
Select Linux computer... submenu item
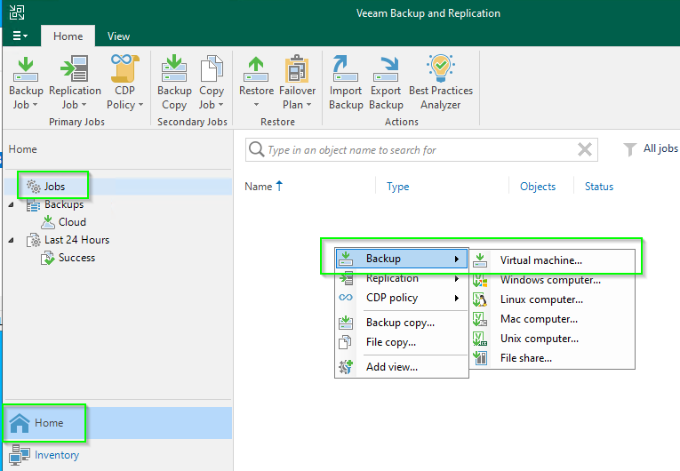click(552, 299)
